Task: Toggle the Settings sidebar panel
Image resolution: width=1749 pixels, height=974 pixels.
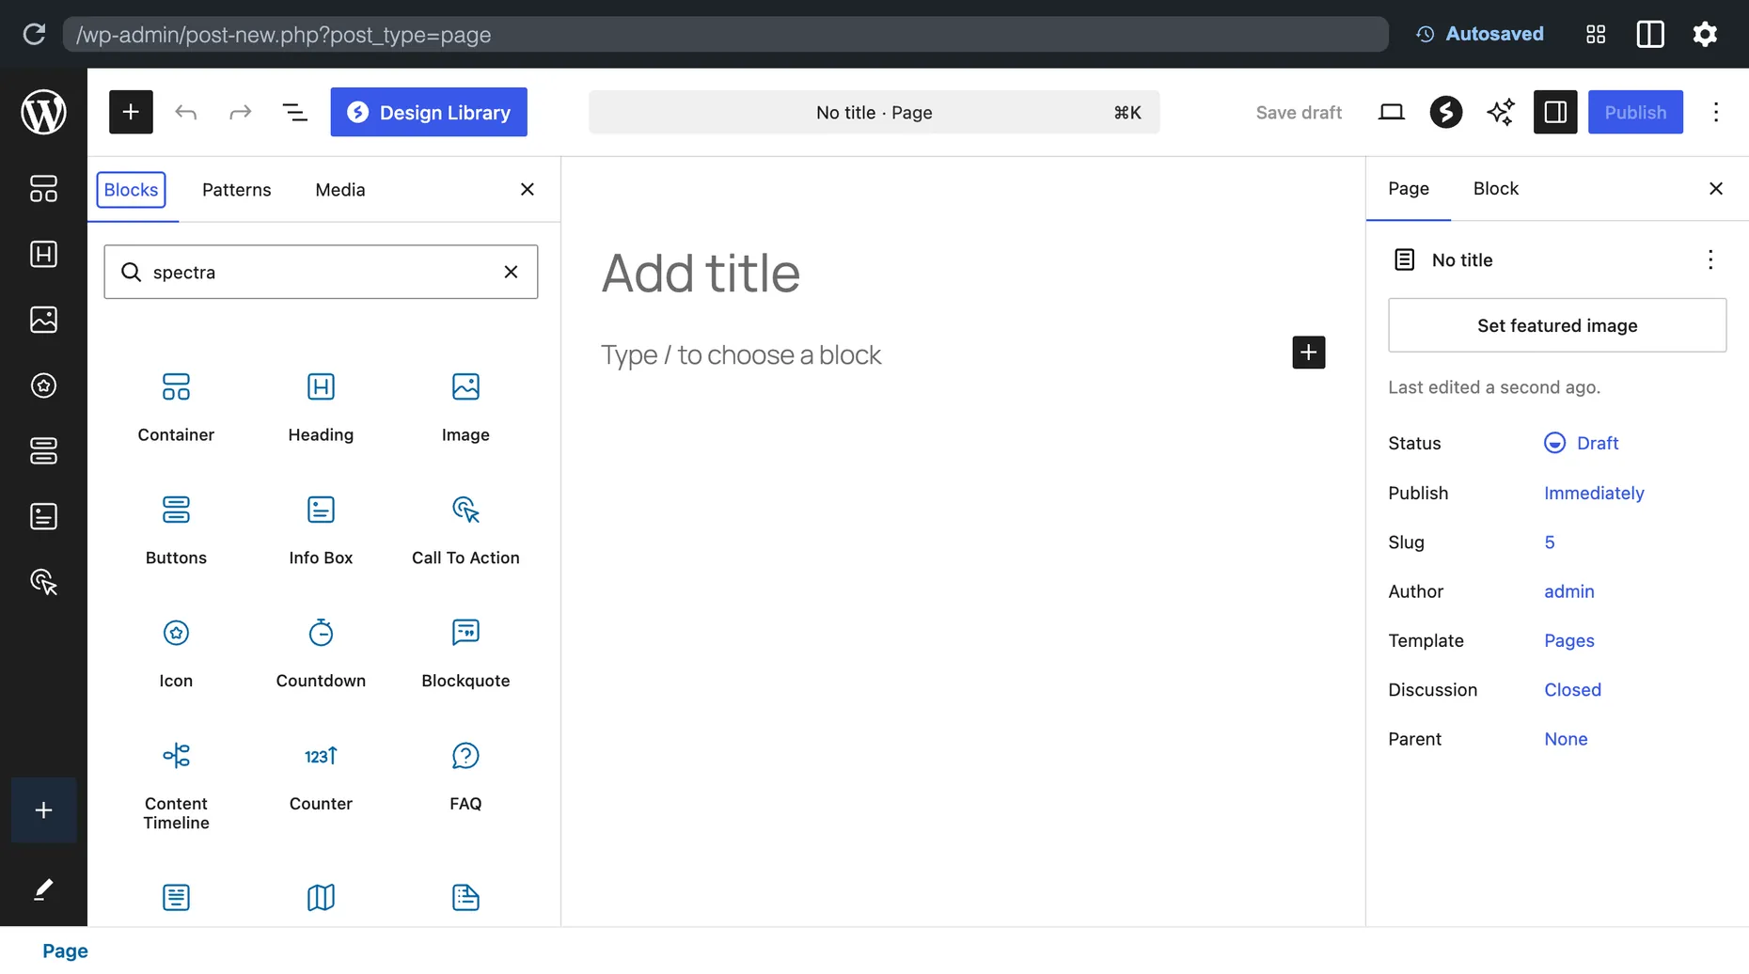Action: click(x=1555, y=112)
